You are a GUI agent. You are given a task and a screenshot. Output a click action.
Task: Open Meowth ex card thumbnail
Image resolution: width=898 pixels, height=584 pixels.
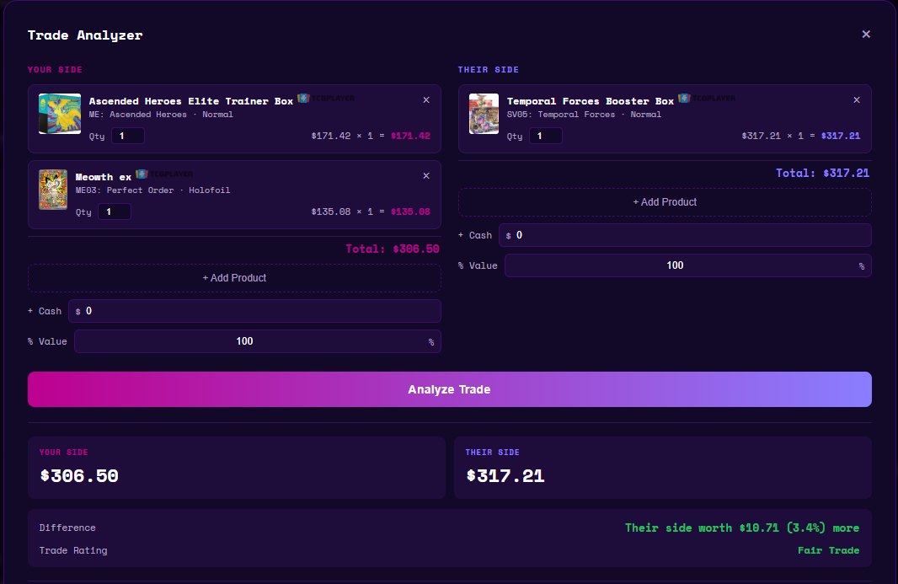coord(53,190)
